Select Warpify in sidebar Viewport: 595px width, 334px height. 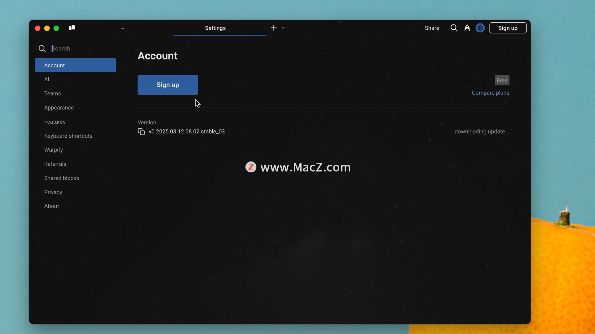75,150
